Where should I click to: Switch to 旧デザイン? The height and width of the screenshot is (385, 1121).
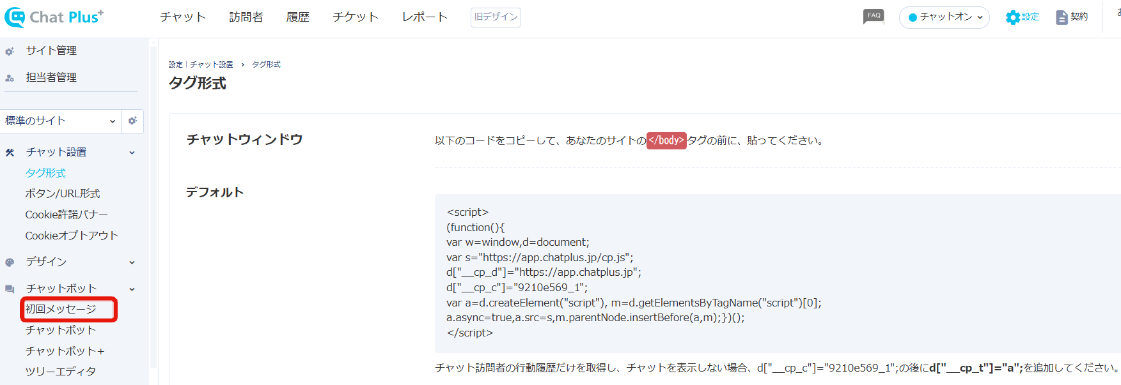pyautogui.click(x=496, y=17)
